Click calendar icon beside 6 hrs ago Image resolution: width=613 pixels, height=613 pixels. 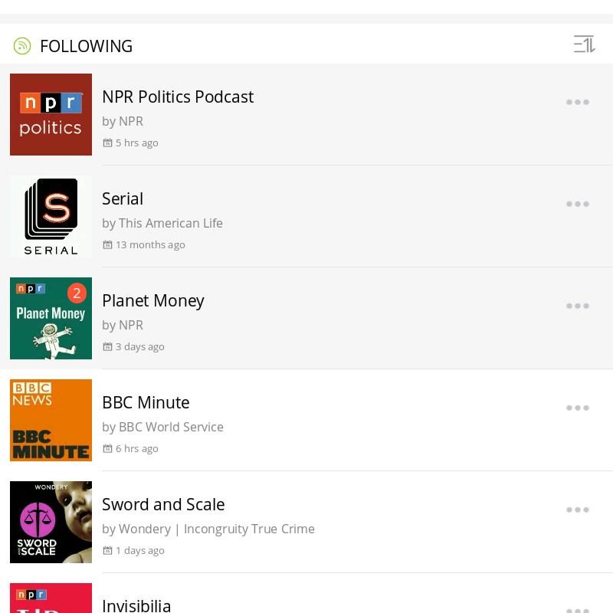click(107, 448)
